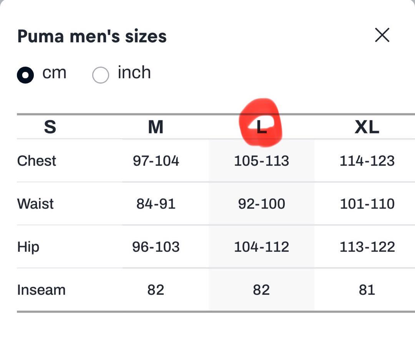Select the L size column header
This screenshot has width=415, height=341.
pyautogui.click(x=262, y=127)
